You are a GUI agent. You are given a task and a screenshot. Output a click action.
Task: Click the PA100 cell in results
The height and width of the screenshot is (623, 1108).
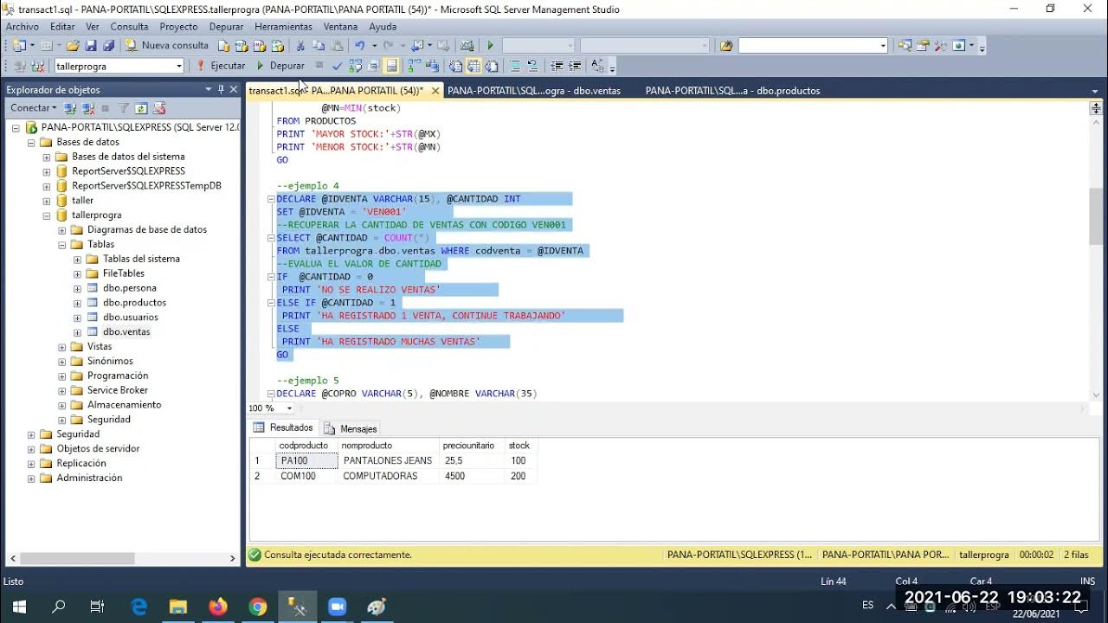[x=306, y=460]
